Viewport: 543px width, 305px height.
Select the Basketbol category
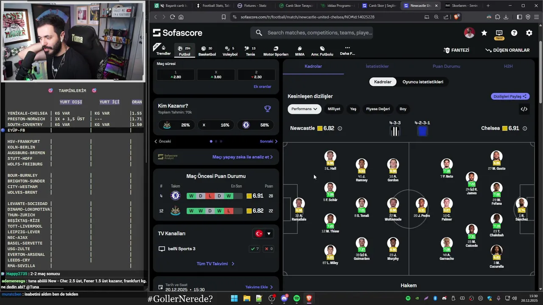(207, 51)
